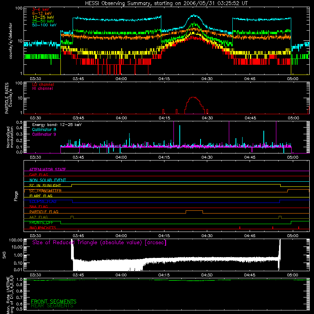314x314 pixels.
Task: Select the green 25-50 keV legend entry
Action: (43, 21)
